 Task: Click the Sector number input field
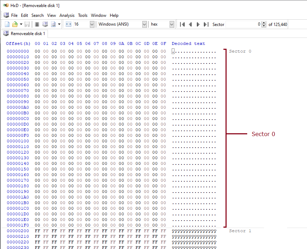(x=242, y=24)
